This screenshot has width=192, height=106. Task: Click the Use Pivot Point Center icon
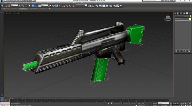click(50, 6)
